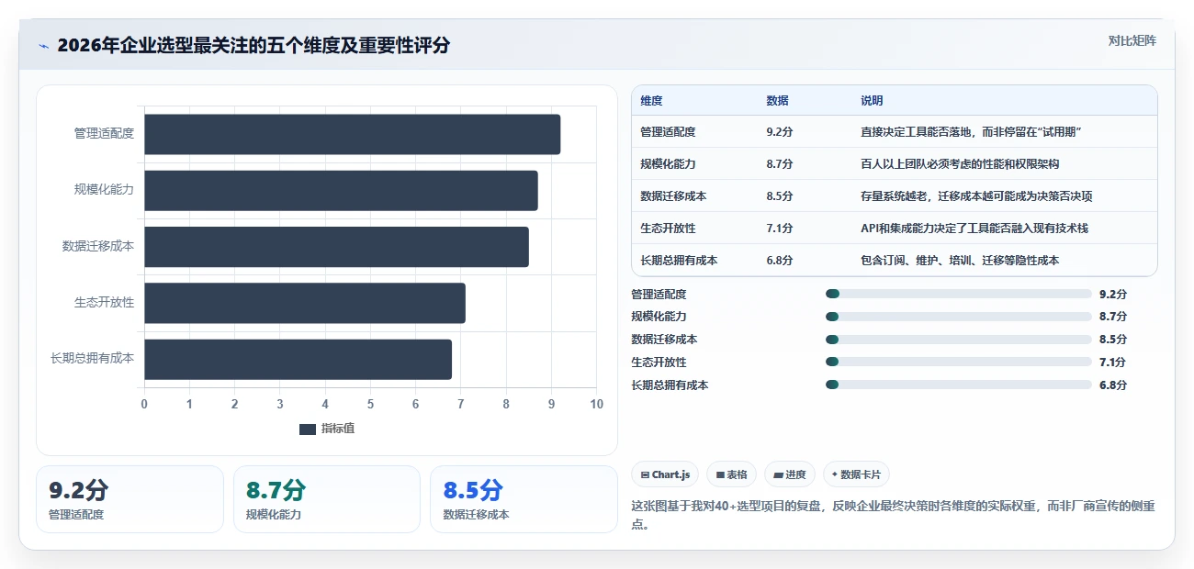Click the 数据 table column header
The image size is (1194, 569).
pos(777,100)
